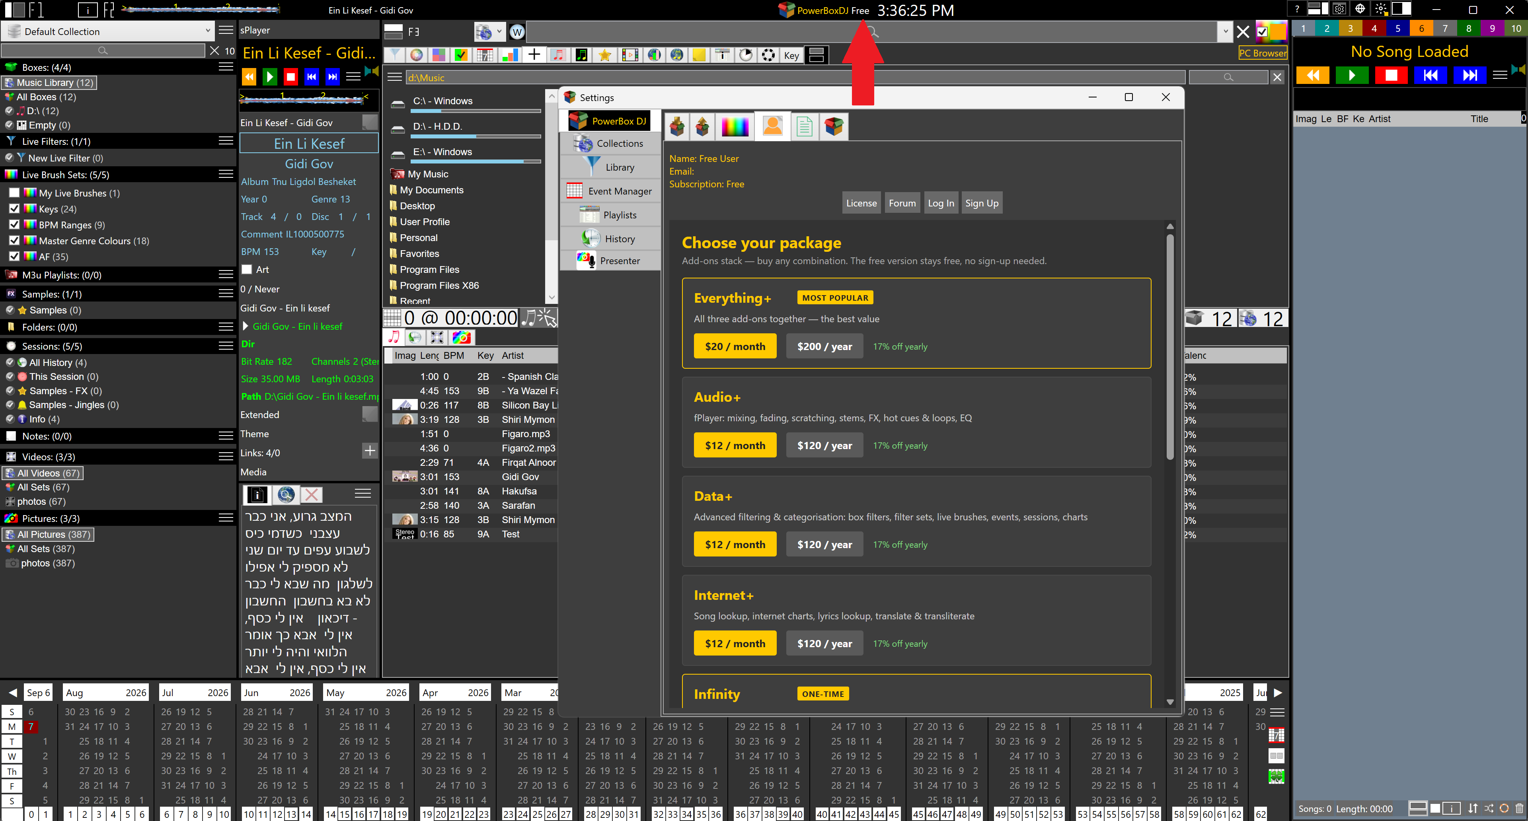Click the Forum button
This screenshot has width=1528, height=821.
click(902, 203)
